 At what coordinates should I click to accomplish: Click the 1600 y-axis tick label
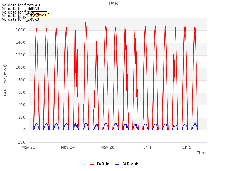(x=21, y=30)
